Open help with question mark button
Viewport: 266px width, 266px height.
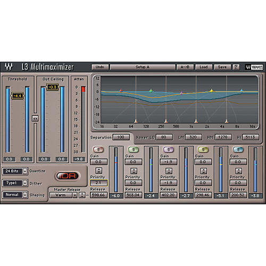coord(236,67)
